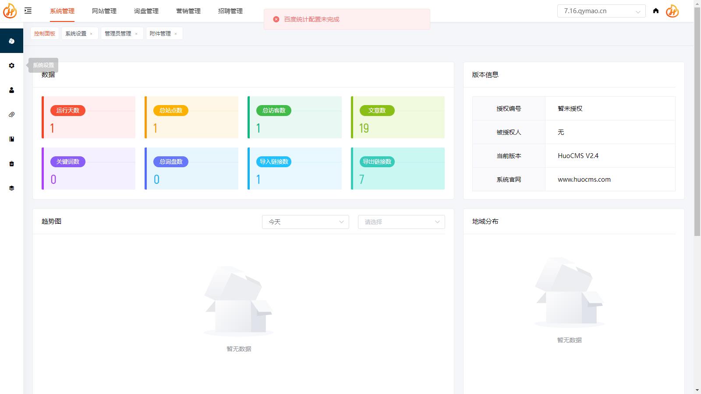Close the 系统设置 page tab

coord(91,34)
